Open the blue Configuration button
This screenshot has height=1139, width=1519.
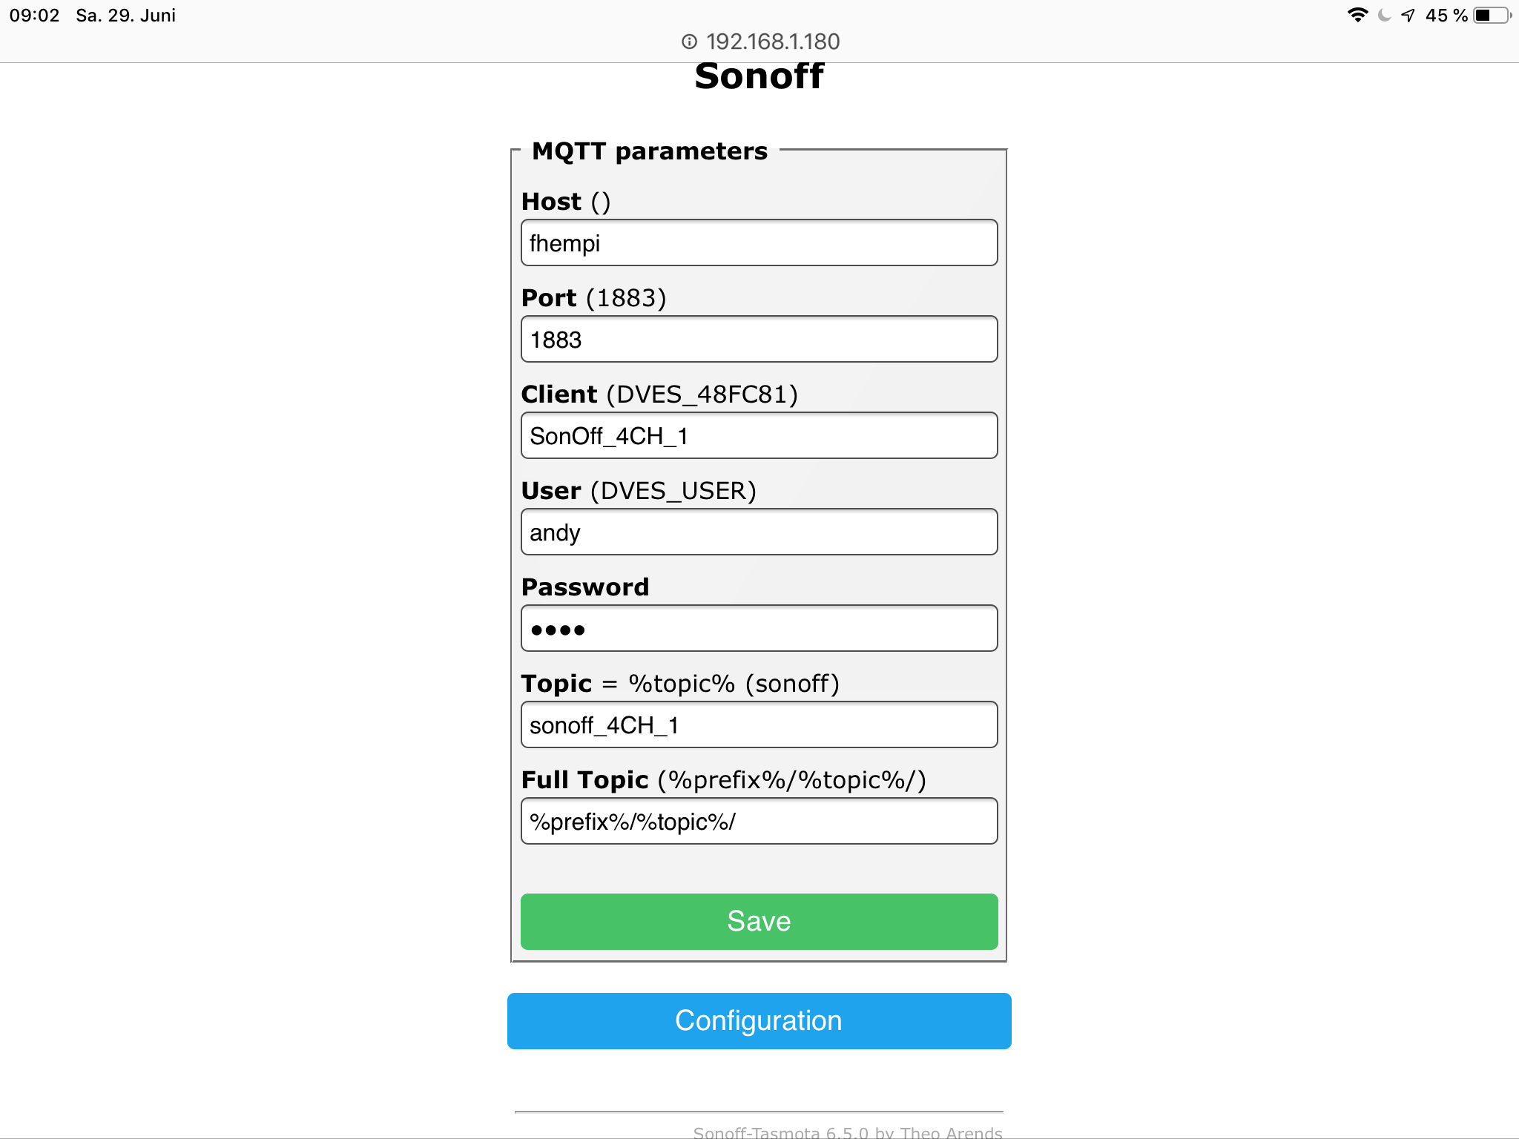coord(759,1021)
